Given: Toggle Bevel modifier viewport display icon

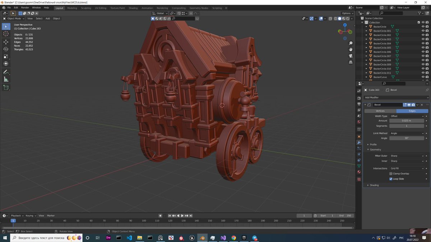Looking at the screenshot, I should [409, 105].
